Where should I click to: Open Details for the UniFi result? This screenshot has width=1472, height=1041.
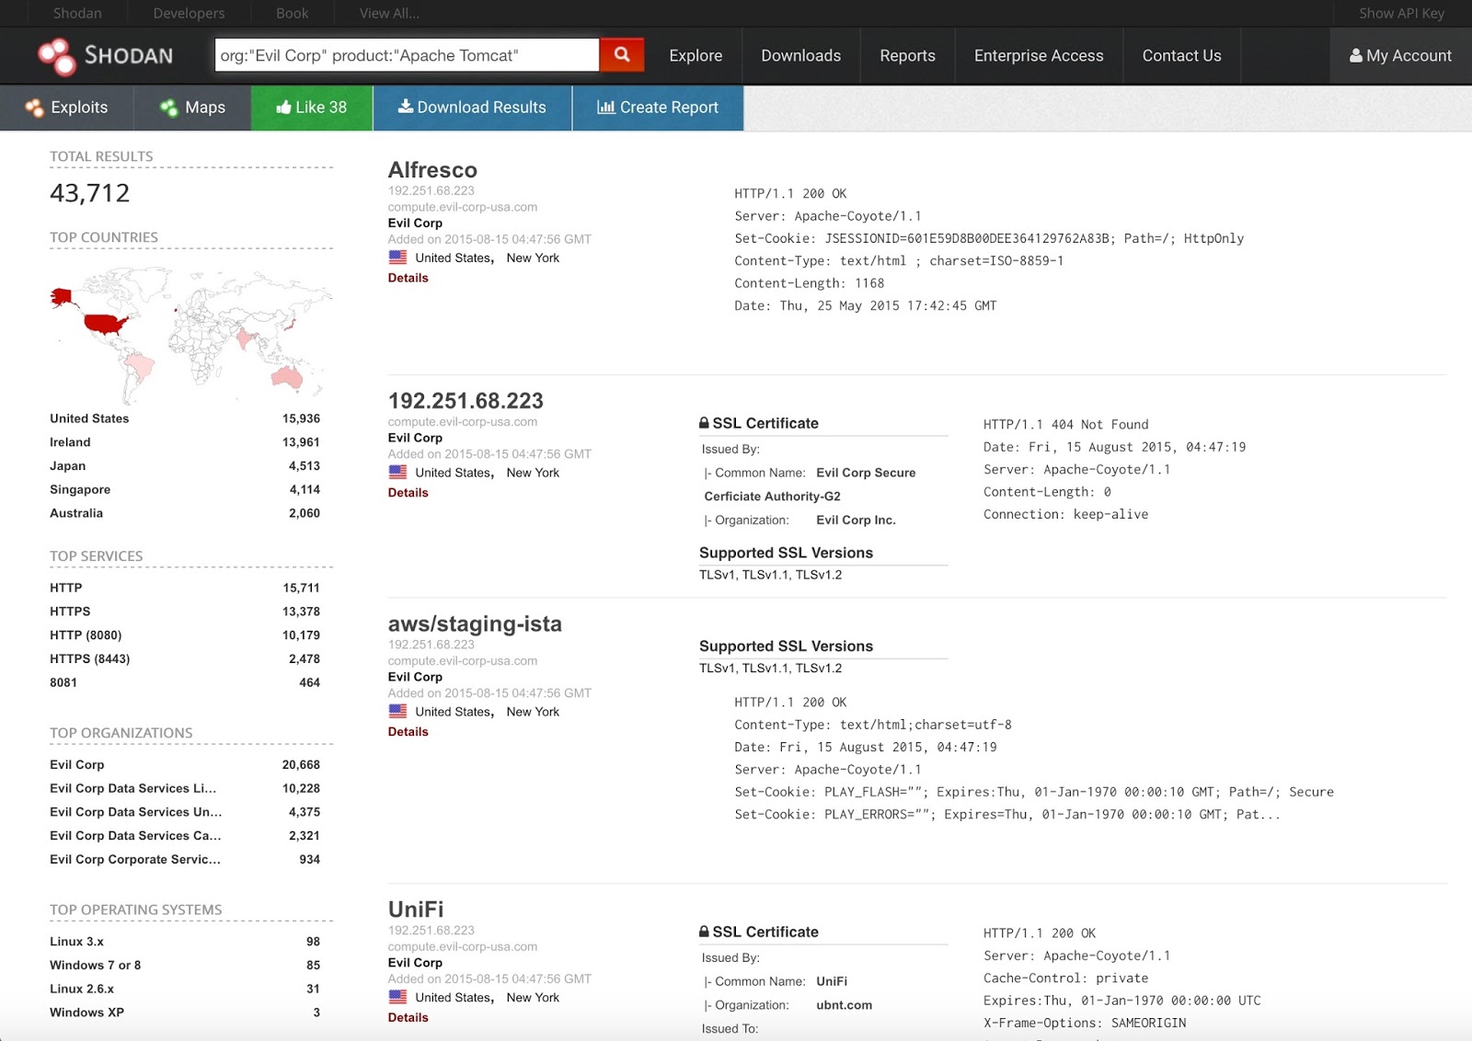pos(408,1017)
